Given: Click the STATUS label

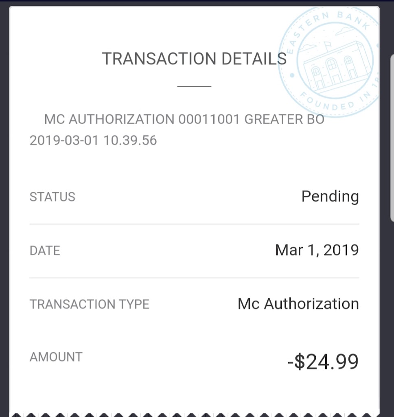Looking at the screenshot, I should 53,197.
